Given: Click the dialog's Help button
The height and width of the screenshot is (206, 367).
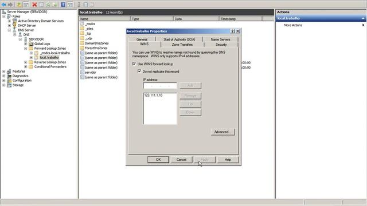Looking at the screenshot, I should pos(228,160).
